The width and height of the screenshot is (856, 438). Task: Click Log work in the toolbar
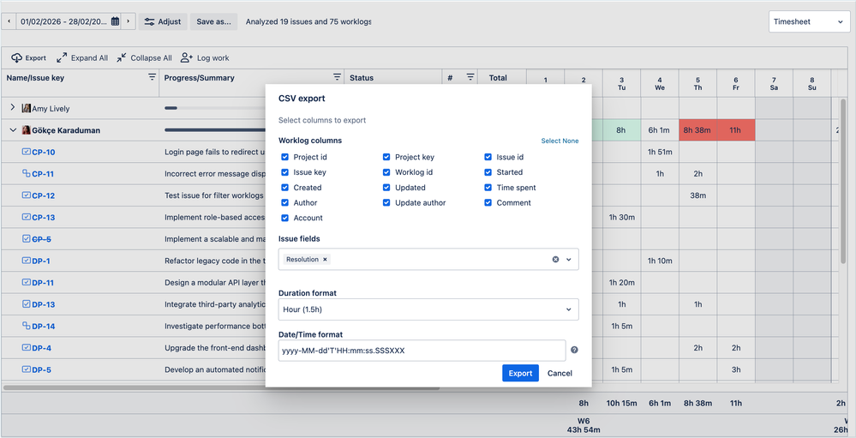206,58
